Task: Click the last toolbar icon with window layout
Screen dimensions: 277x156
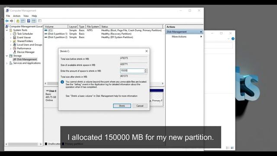Action: (40, 21)
